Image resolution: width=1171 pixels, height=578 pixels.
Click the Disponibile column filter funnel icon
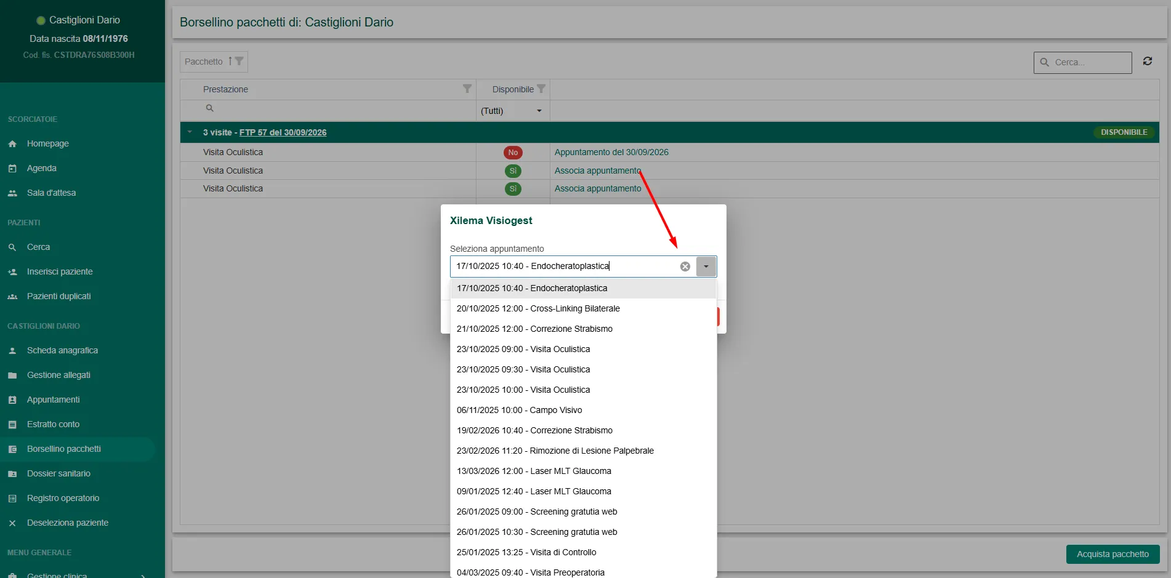(x=541, y=89)
